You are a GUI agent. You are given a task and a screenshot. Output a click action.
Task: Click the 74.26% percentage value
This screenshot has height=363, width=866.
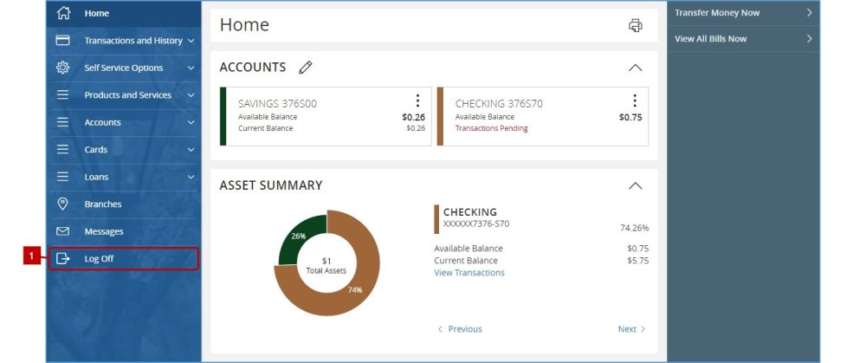635,228
